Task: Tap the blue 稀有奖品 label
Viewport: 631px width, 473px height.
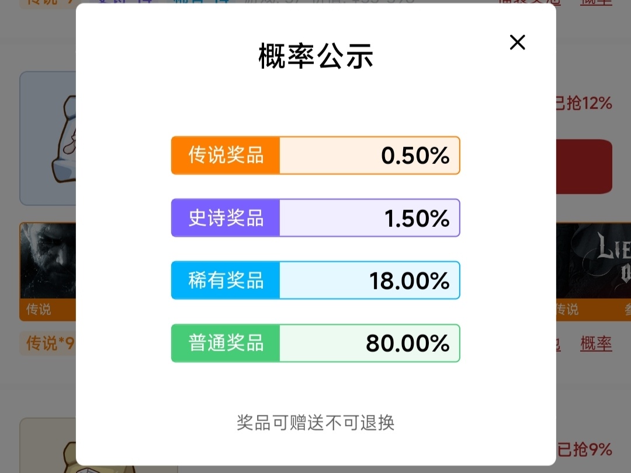Action: [x=226, y=281]
